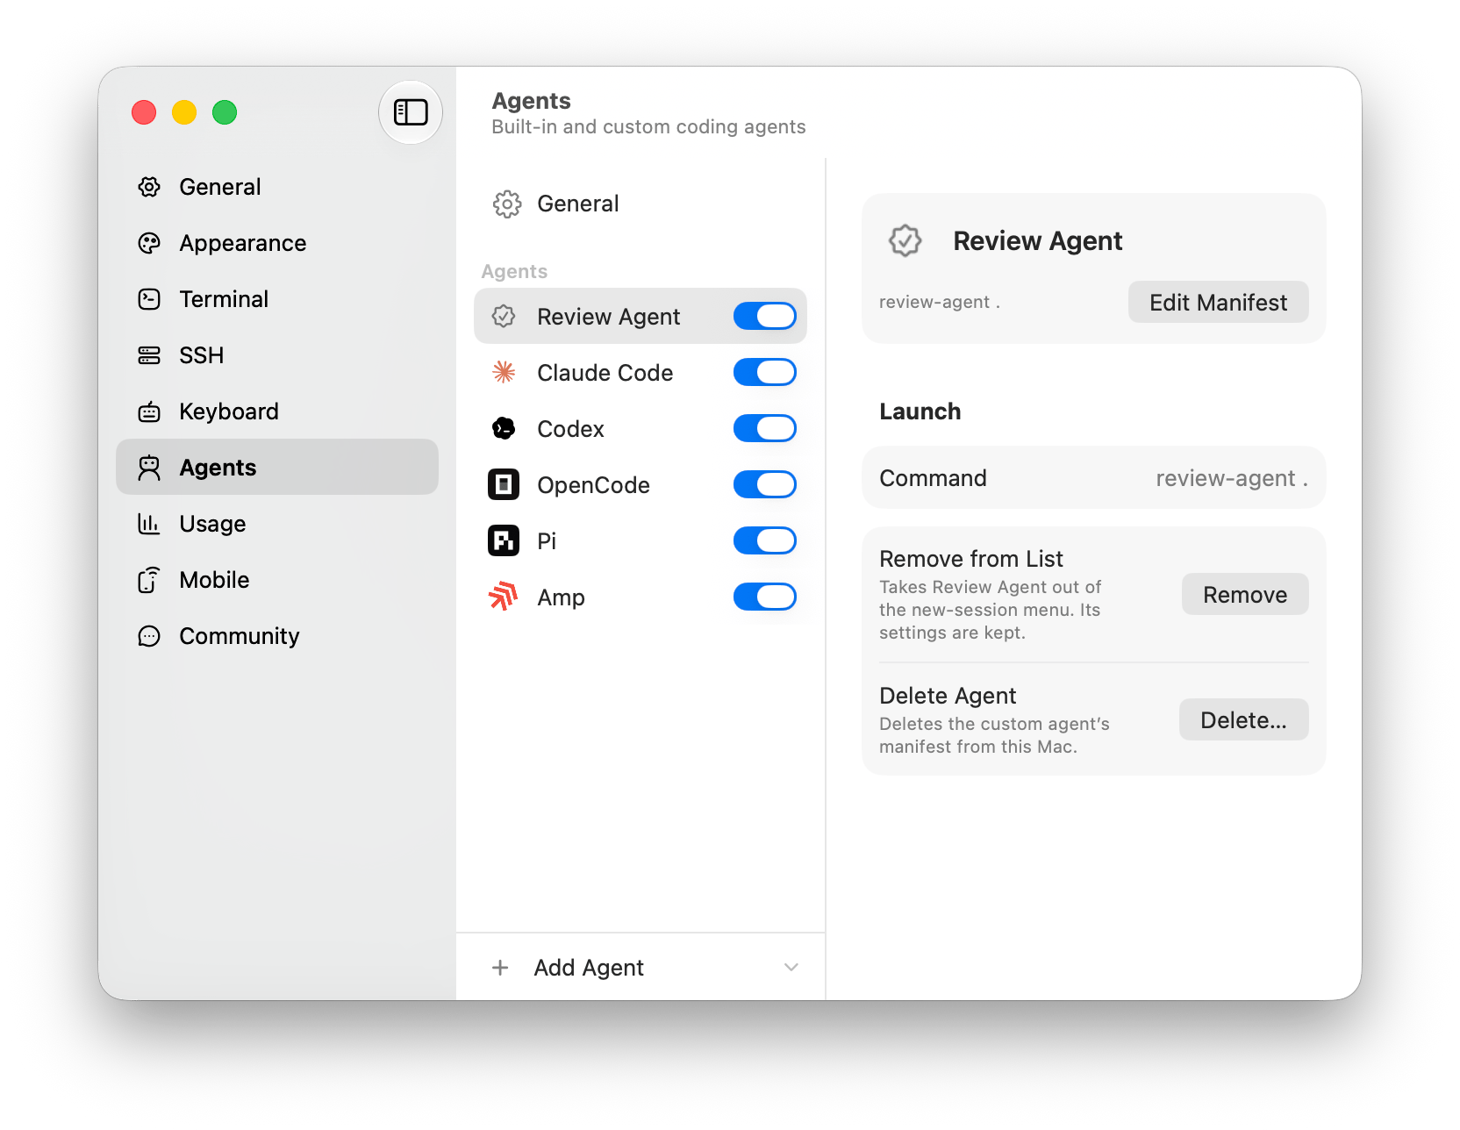The height and width of the screenshot is (1130, 1460).
Task: Select the OpenCode agent name
Action: point(594,485)
